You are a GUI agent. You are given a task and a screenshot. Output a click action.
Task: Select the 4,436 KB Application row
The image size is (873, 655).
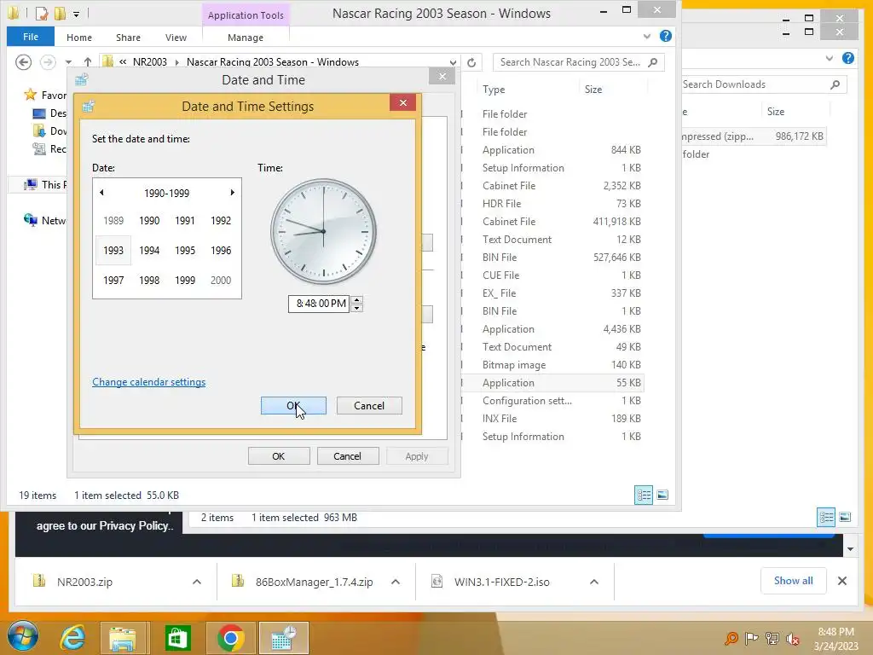[x=561, y=329]
